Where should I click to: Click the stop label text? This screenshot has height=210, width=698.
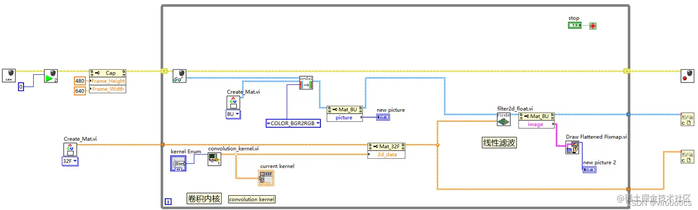pos(574,18)
